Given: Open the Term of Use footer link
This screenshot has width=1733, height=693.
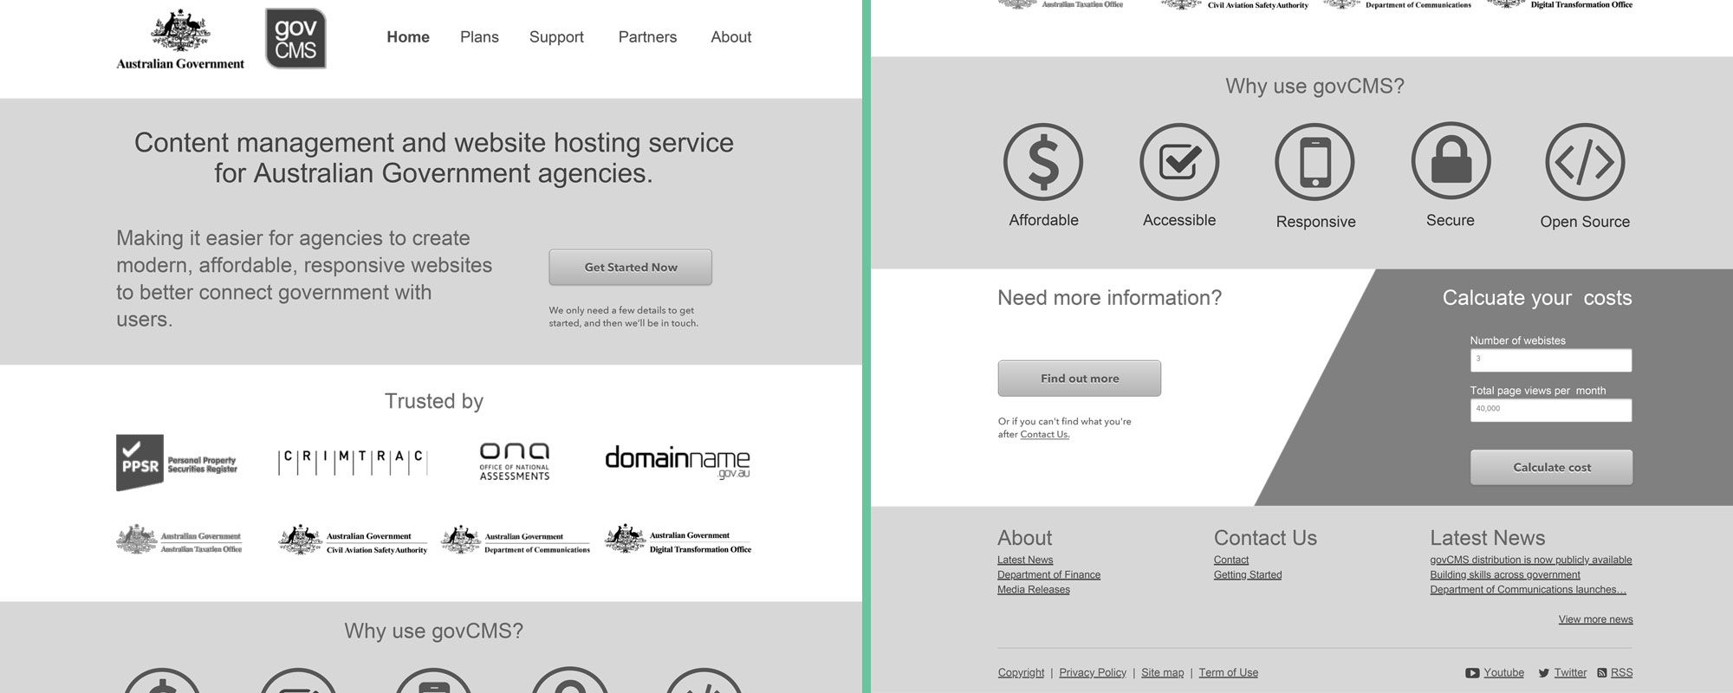Looking at the screenshot, I should click(x=1228, y=673).
